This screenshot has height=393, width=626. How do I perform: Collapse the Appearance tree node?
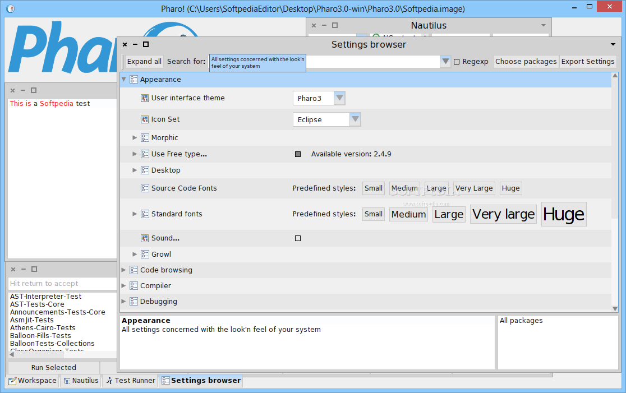(x=124, y=79)
